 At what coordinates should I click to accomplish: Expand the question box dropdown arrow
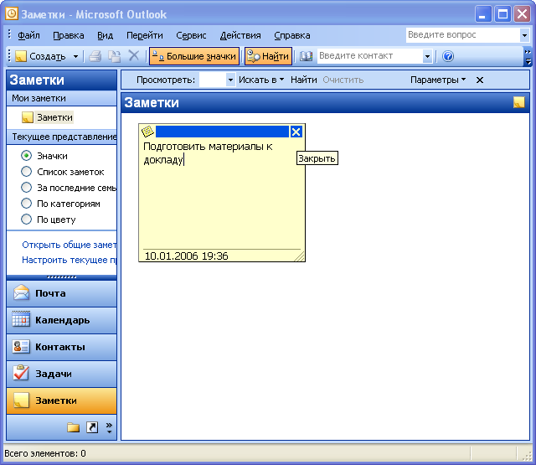point(524,35)
